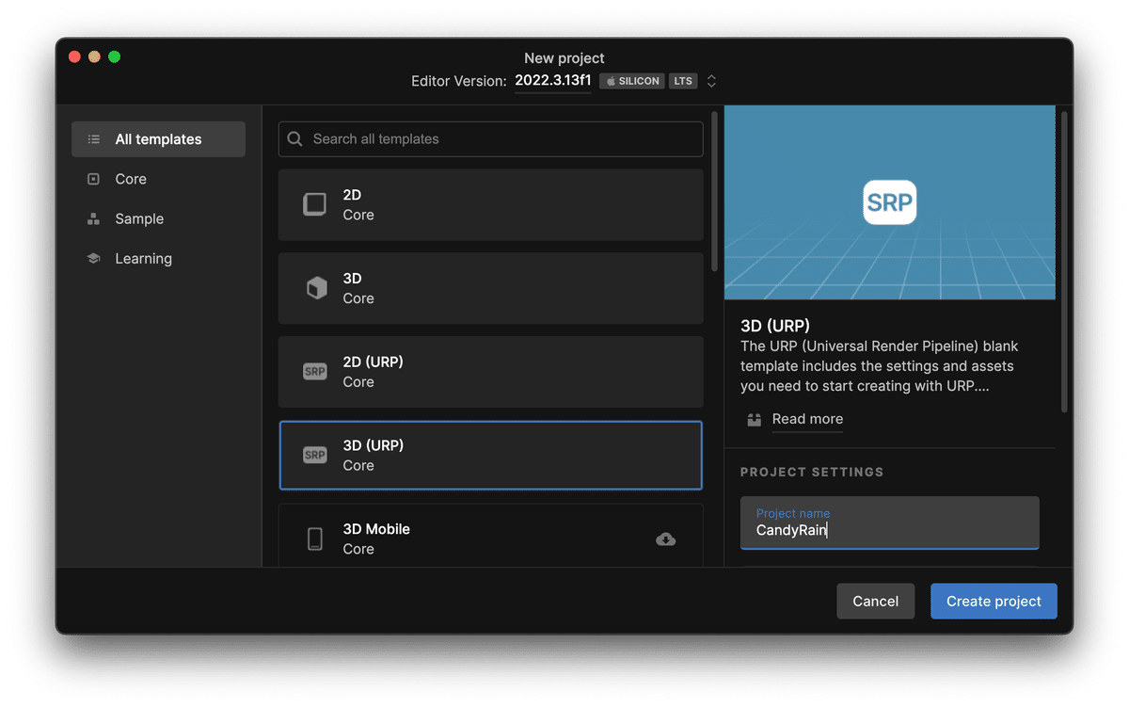Click the phone icon for 3D Mobile
Viewport: 1129px width, 708px height.
(x=315, y=539)
